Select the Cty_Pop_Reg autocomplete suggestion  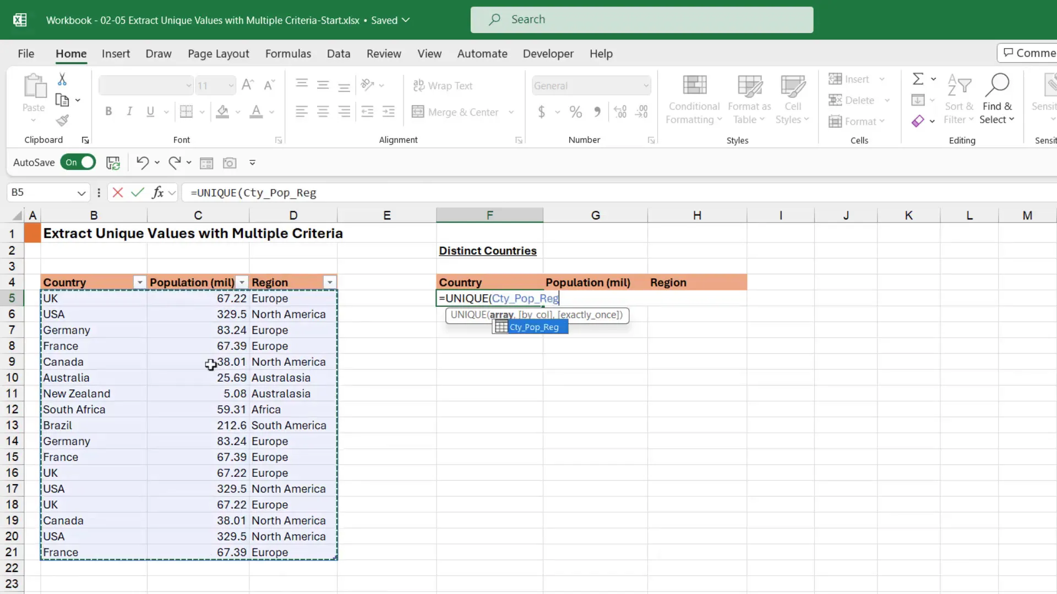(x=530, y=327)
